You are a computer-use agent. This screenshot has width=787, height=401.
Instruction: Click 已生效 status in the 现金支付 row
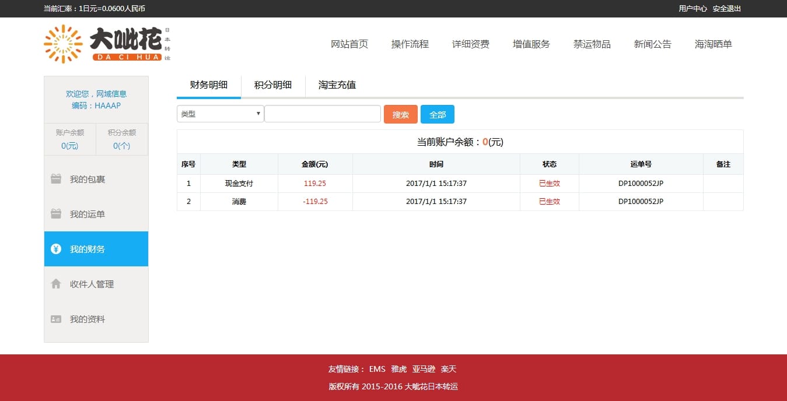(x=550, y=183)
